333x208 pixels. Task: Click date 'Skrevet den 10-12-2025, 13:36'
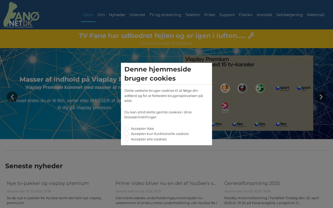[x=29, y=191]
